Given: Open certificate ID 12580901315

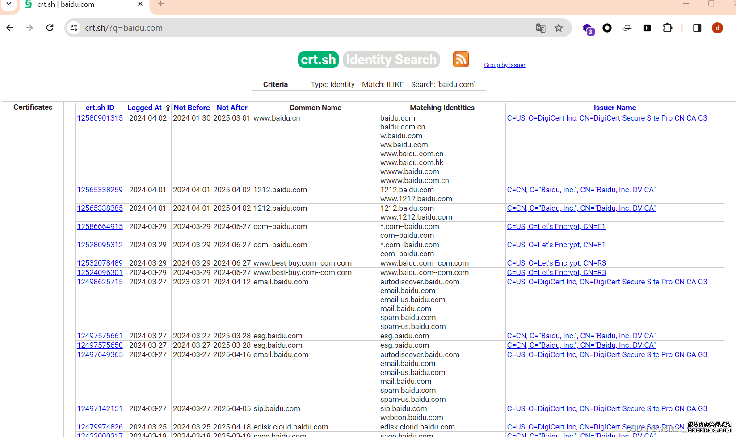Looking at the screenshot, I should [x=100, y=118].
